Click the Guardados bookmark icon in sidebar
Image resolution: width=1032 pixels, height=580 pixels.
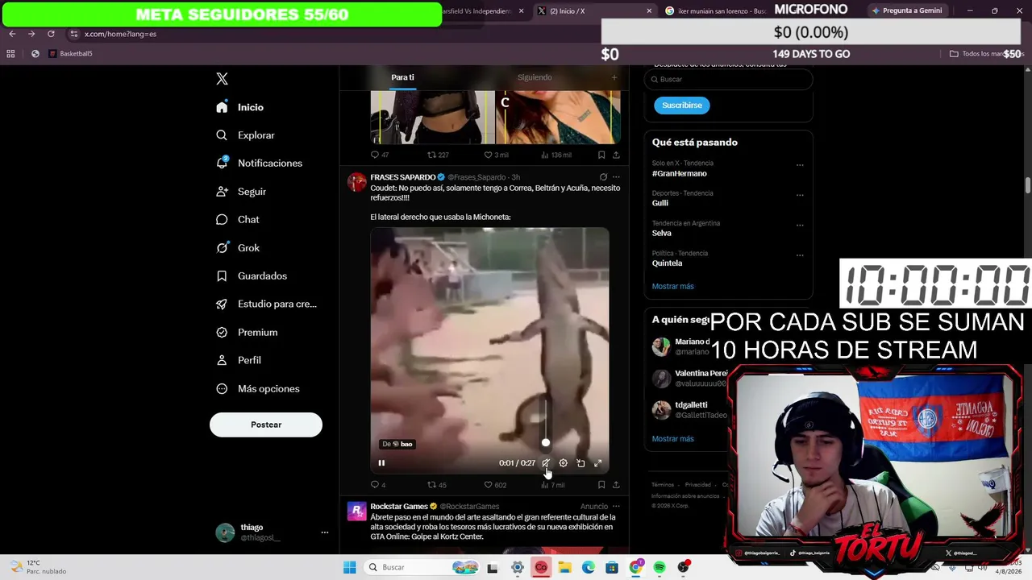pyautogui.click(x=222, y=276)
